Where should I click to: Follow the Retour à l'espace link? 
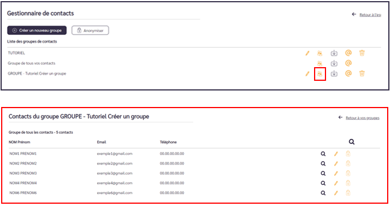[370, 15]
